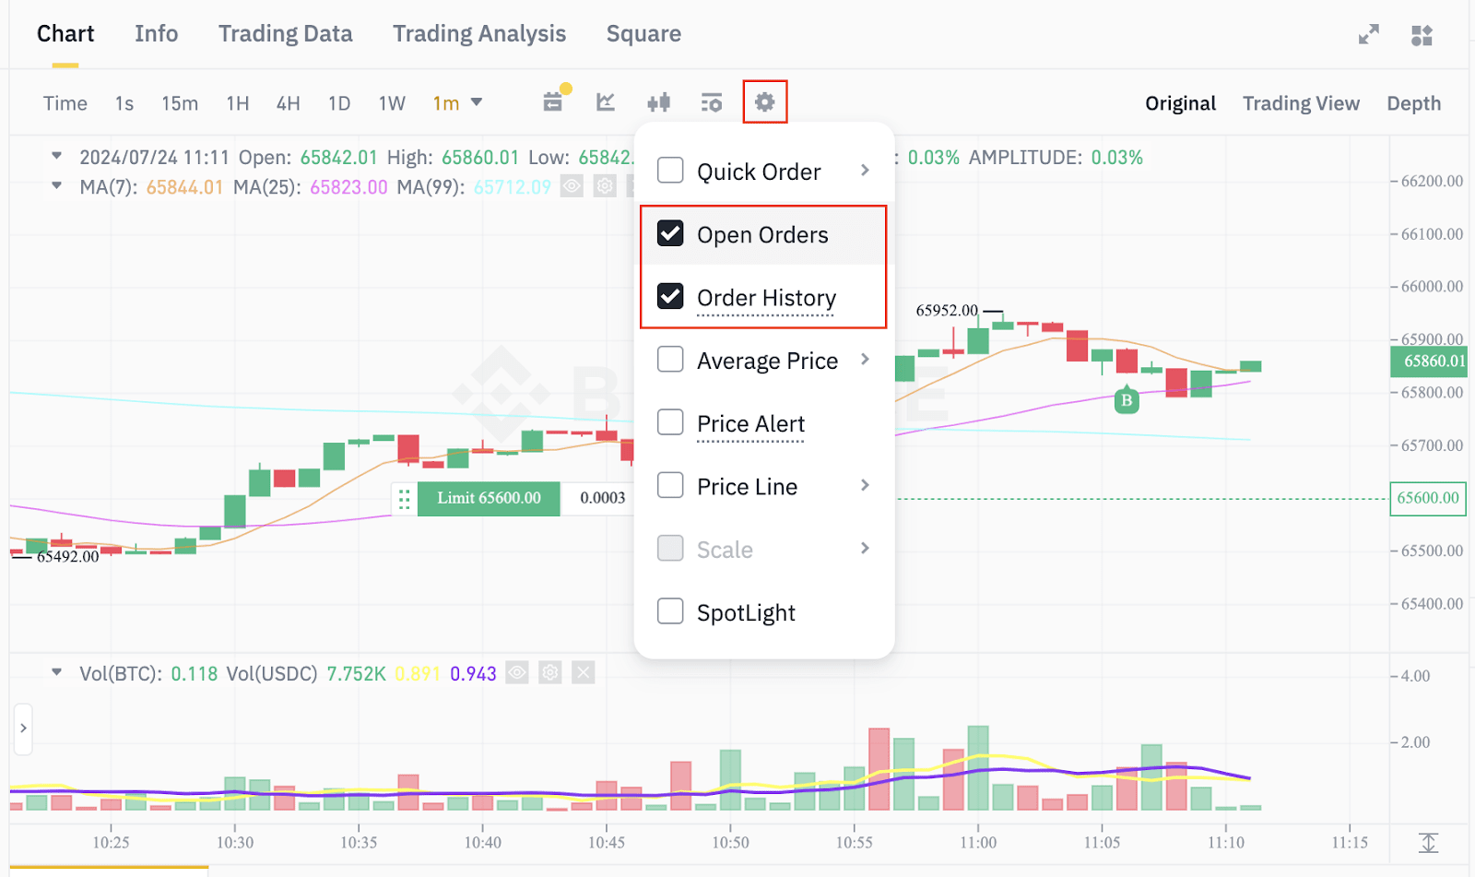Viewport: 1475px width, 877px height.
Task: Collapse the MA indicator legend triangle
Action: 57,186
